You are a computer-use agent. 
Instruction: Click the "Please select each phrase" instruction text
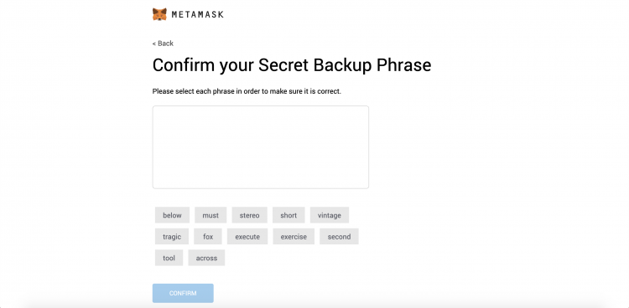click(247, 91)
